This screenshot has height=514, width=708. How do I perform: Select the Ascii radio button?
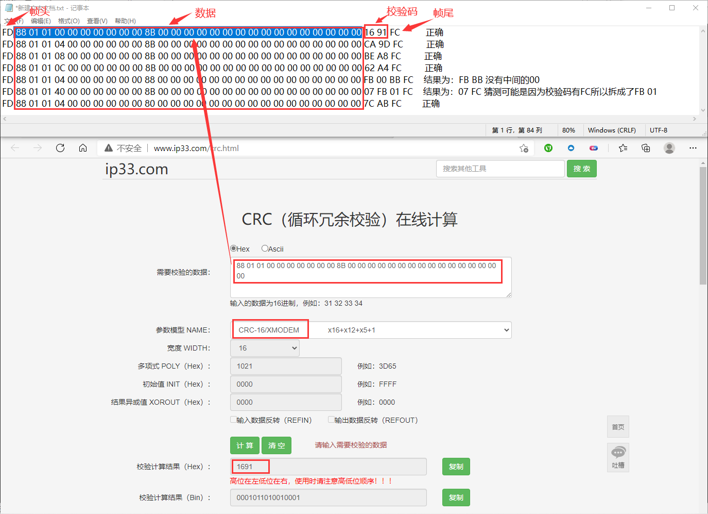coord(265,248)
